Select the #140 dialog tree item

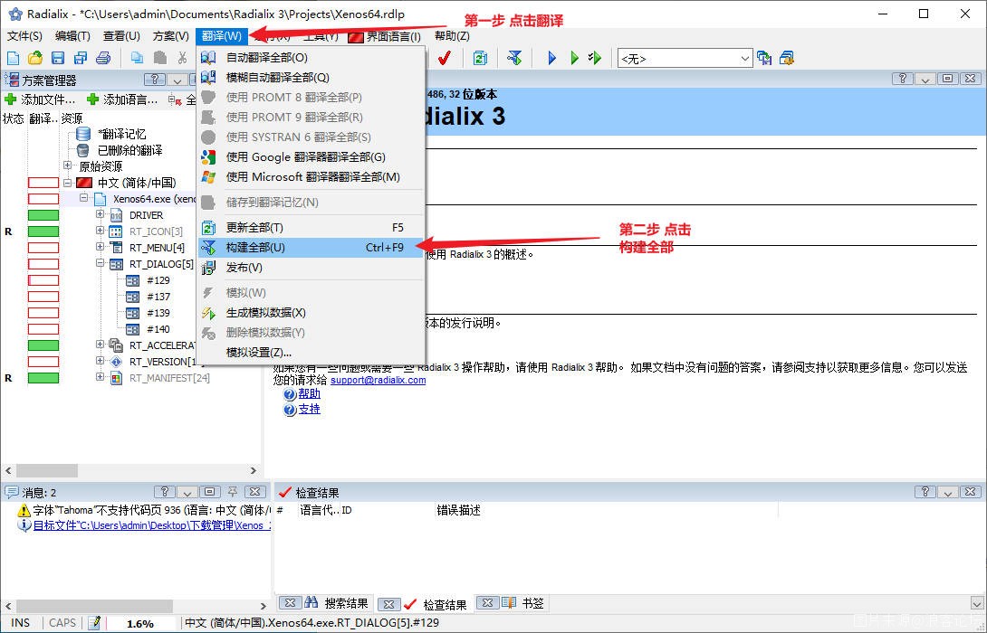click(158, 329)
